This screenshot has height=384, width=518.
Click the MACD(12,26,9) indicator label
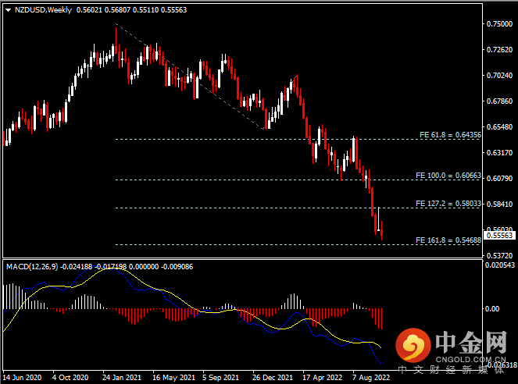(x=32, y=267)
